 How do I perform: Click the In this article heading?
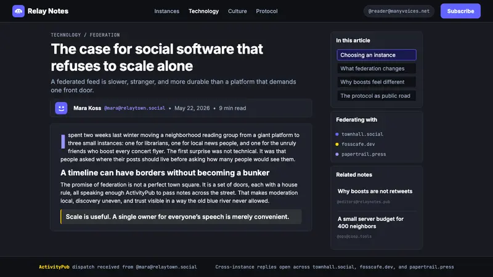point(352,41)
